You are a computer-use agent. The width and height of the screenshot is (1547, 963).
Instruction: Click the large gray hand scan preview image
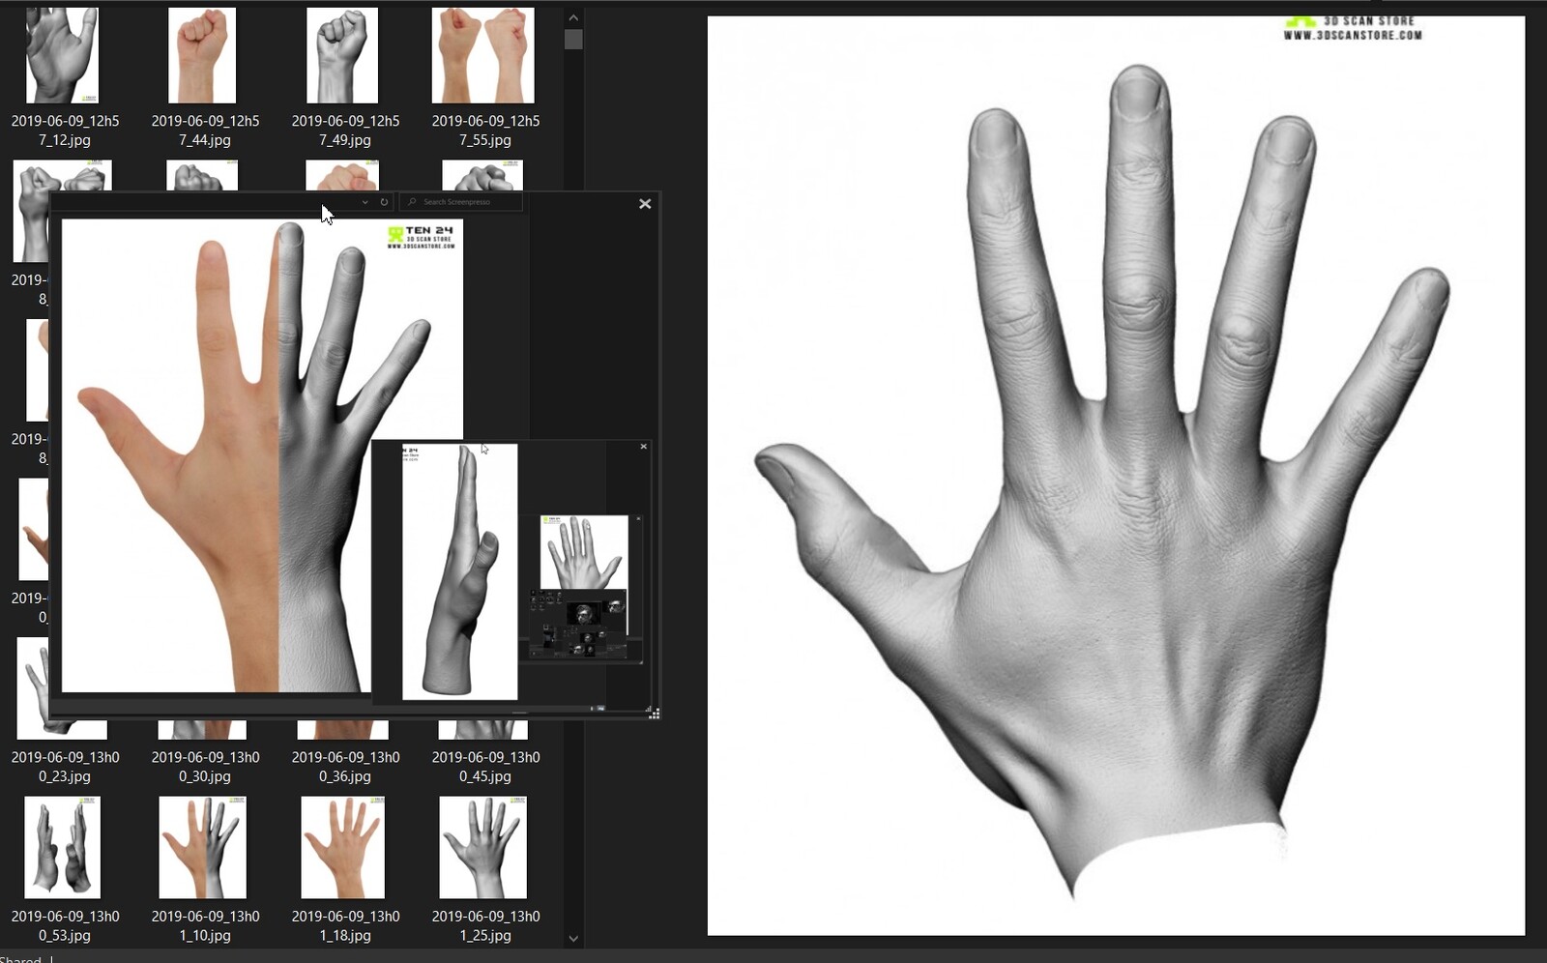tap(1116, 476)
